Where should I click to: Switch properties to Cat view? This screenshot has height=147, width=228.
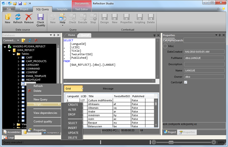(165, 40)
